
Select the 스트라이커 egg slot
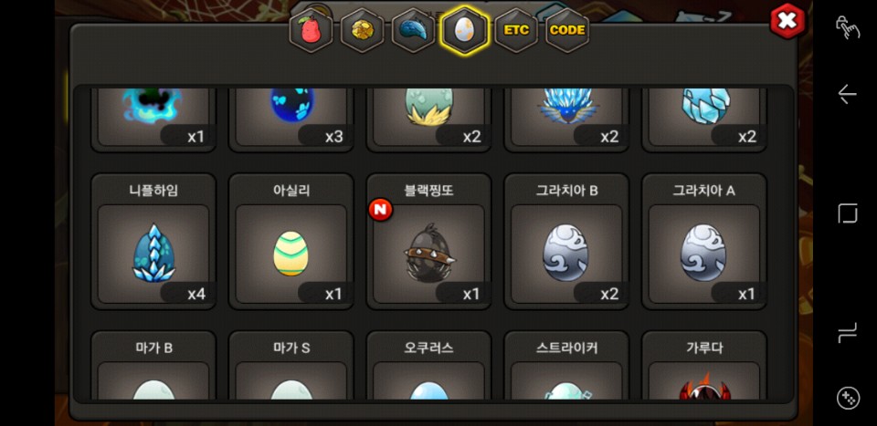pos(566,366)
